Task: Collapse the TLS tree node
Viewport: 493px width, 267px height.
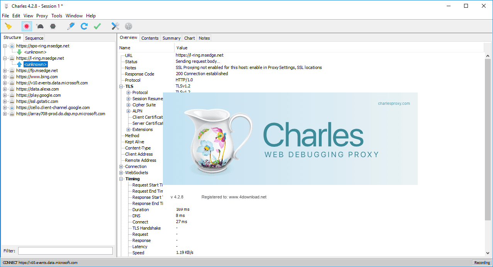Action: click(121, 86)
